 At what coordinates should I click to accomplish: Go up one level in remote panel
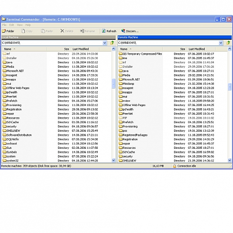click(228, 43)
